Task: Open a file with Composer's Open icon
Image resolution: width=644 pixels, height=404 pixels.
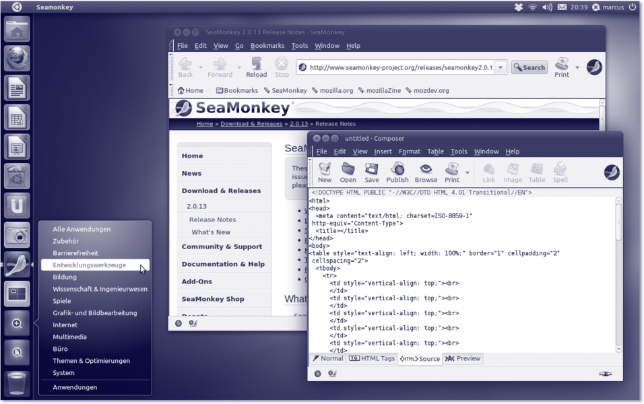Action: click(x=348, y=172)
